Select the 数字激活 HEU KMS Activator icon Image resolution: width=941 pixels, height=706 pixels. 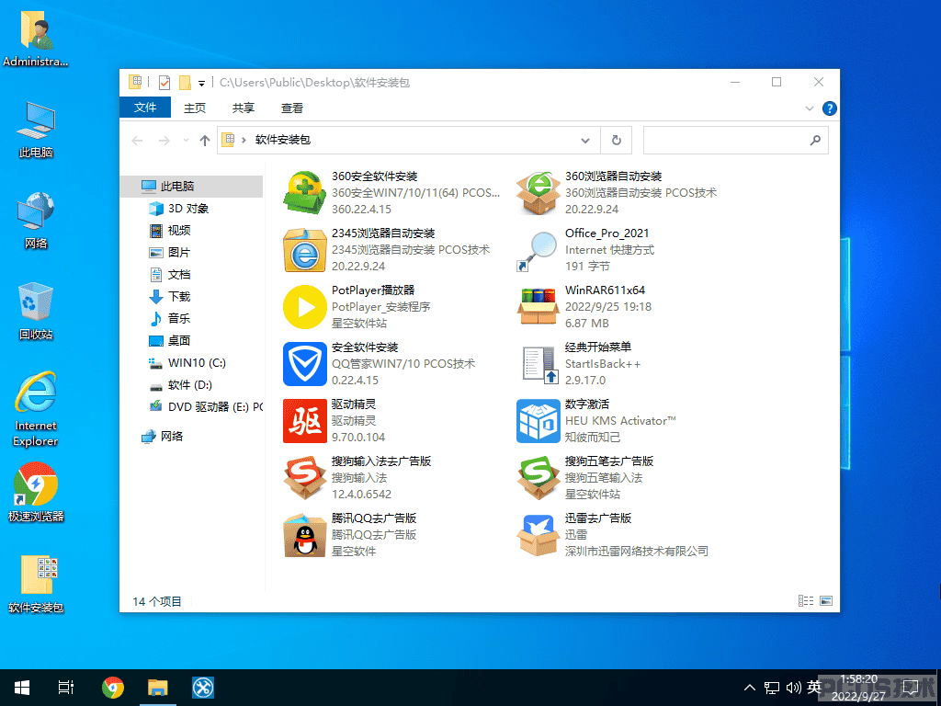point(539,421)
